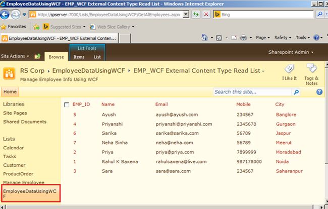The width and height of the screenshot is (328, 209).
Task: Toggle the select-all checkbox beside EMP_ID
Action: [67, 104]
